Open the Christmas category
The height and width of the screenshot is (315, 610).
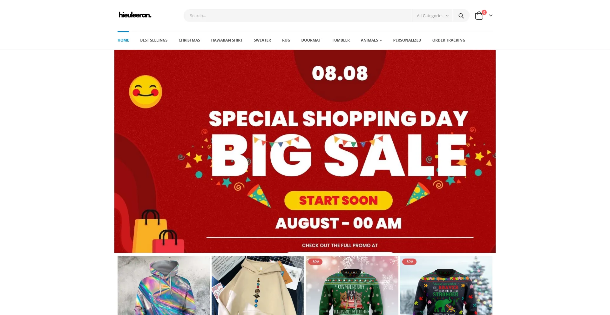[x=189, y=40]
